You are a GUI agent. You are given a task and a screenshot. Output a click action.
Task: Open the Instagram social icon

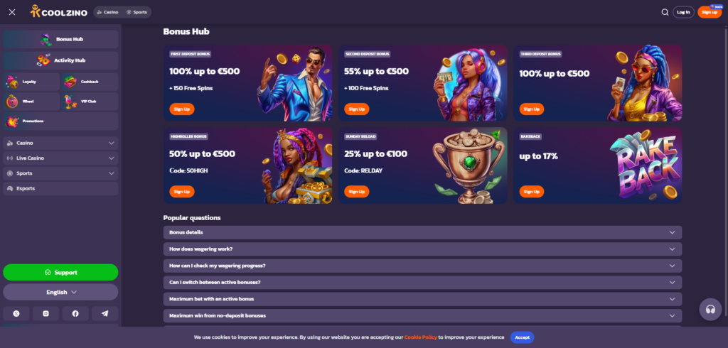pyautogui.click(x=46, y=314)
